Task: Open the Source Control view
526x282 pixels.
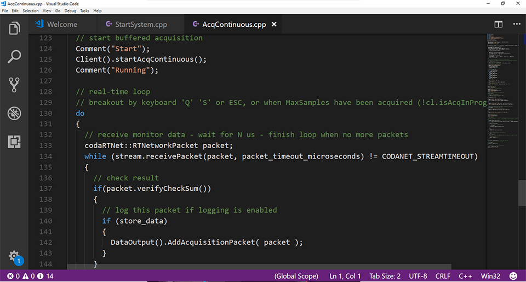Action: (14, 85)
